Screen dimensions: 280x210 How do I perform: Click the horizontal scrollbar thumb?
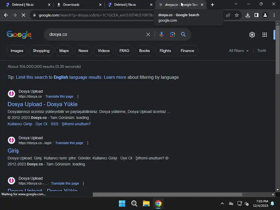pyautogui.click(x=168, y=194)
